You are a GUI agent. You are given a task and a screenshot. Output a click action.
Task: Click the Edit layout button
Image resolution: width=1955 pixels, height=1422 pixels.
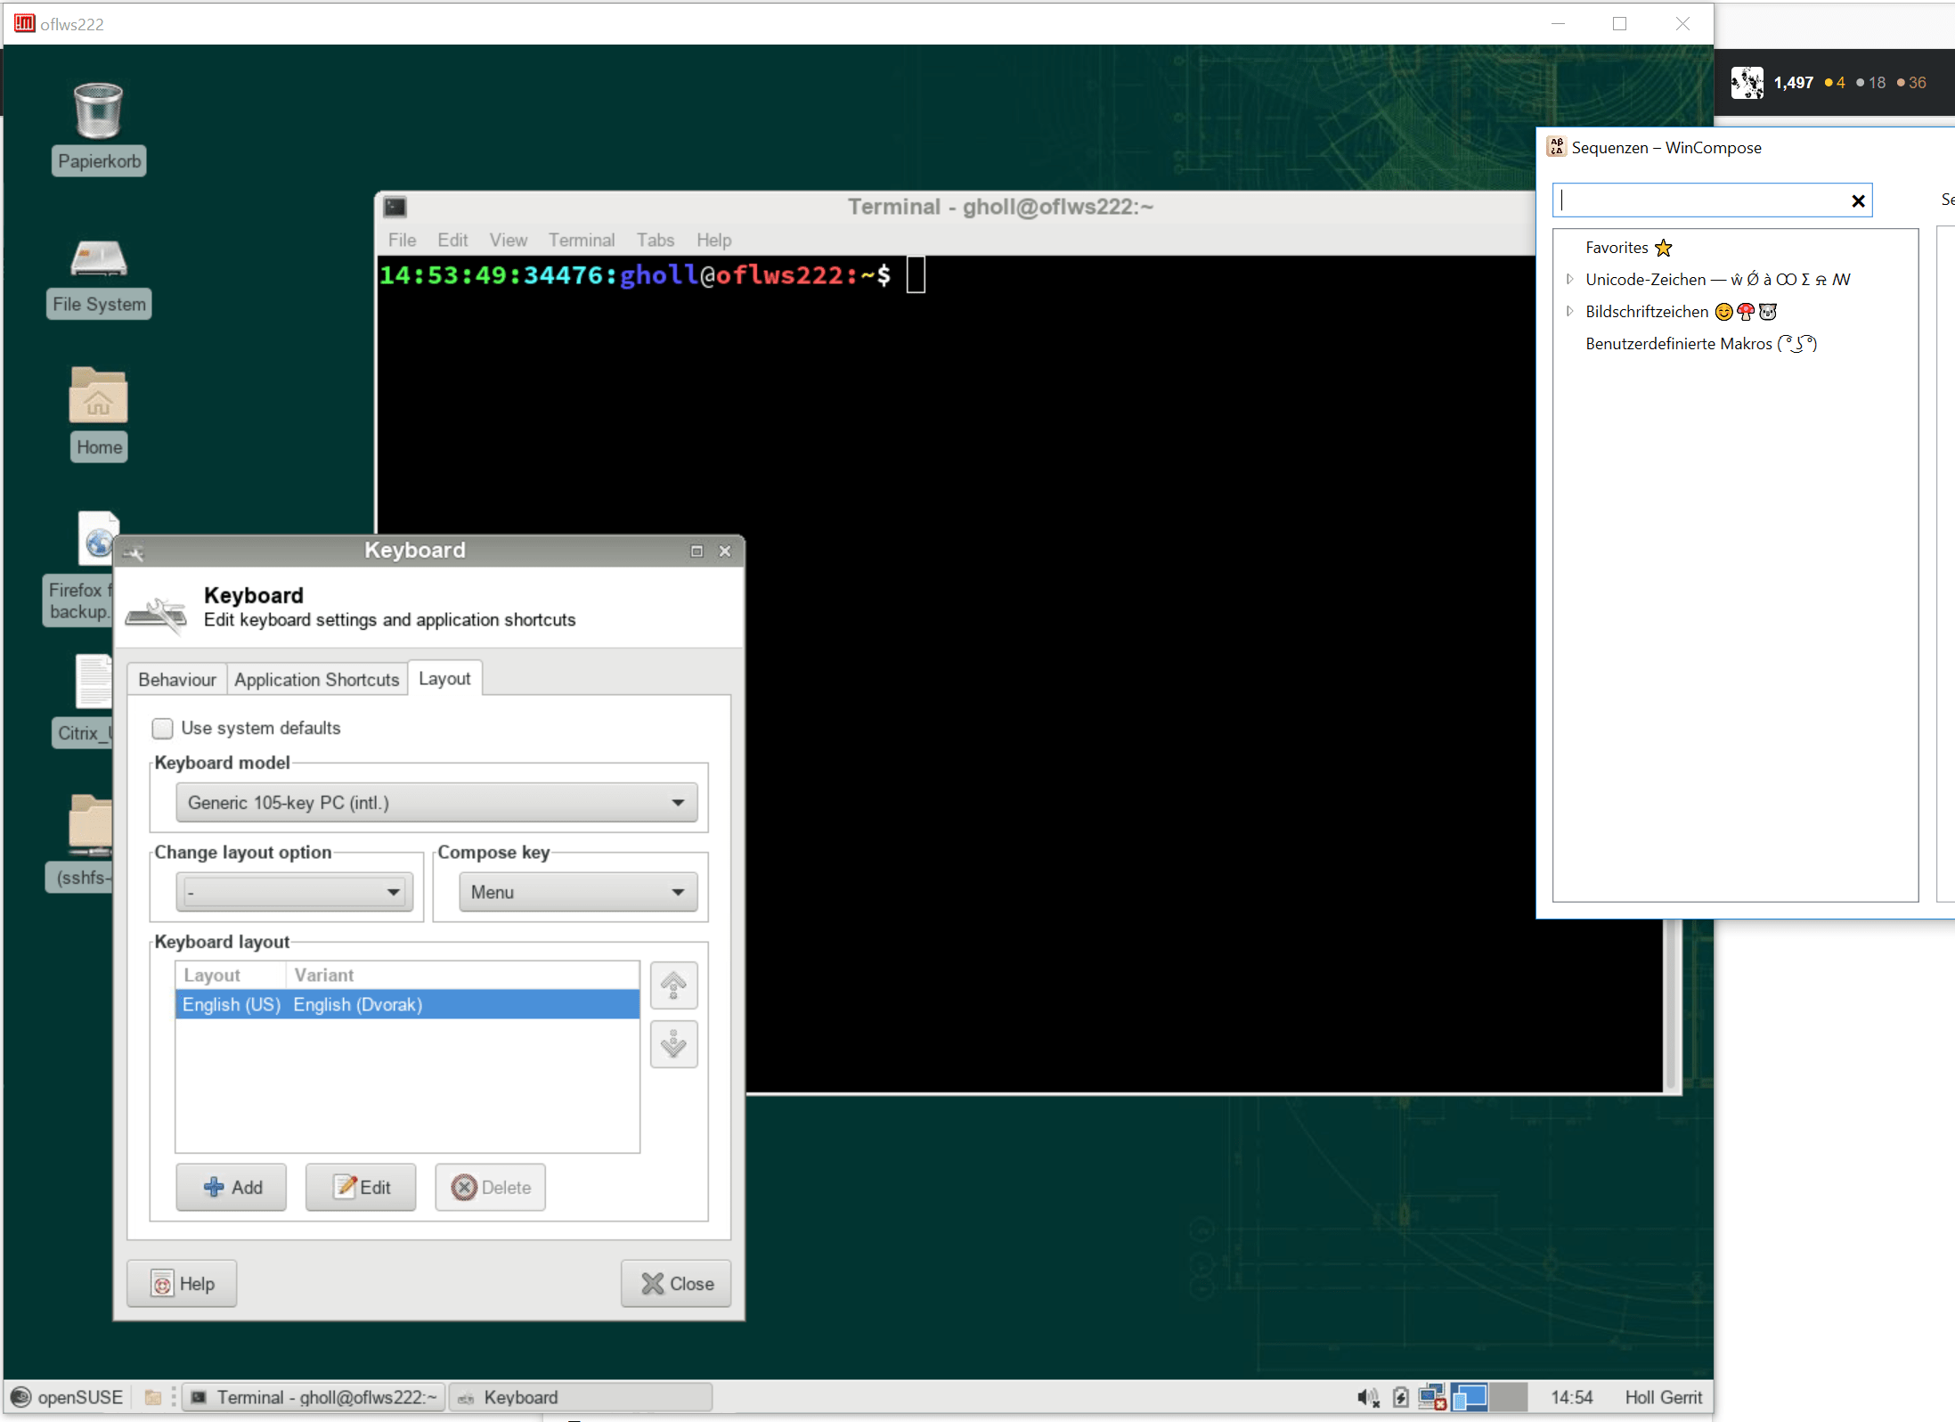(361, 1188)
